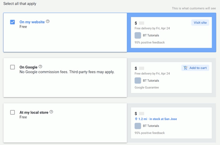Image resolution: width=220 pixels, height=145 pixels.
Task: Select the At my local store label
Action: pyautogui.click(x=34, y=113)
